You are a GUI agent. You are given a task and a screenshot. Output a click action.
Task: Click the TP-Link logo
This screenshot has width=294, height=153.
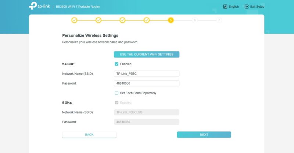[x=39, y=5]
